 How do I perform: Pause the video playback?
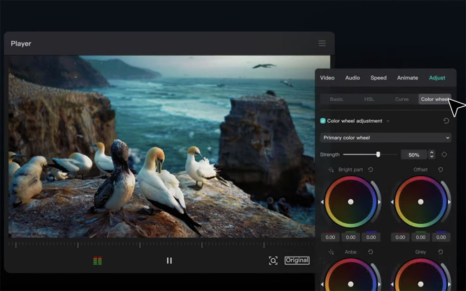click(169, 261)
